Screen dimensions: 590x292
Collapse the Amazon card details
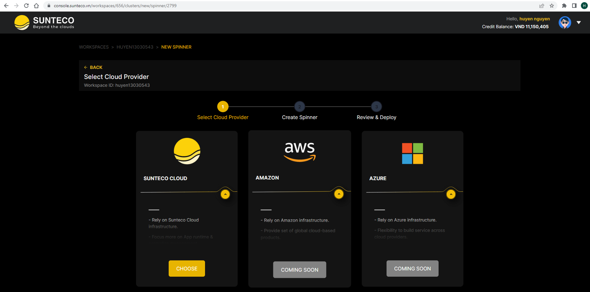(339, 194)
